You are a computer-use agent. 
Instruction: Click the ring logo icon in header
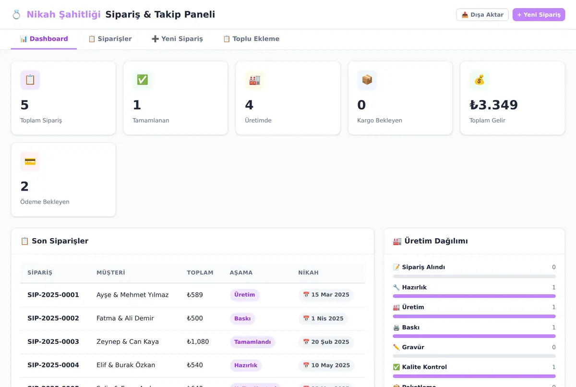coord(16,15)
